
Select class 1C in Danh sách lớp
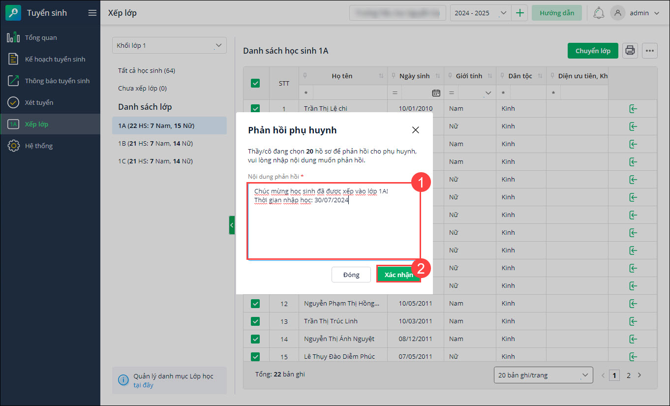pos(169,161)
